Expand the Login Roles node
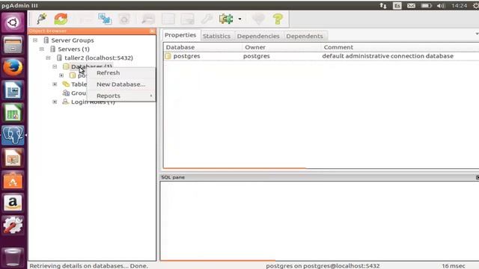Viewport: 479px width, 269px height. point(55,102)
